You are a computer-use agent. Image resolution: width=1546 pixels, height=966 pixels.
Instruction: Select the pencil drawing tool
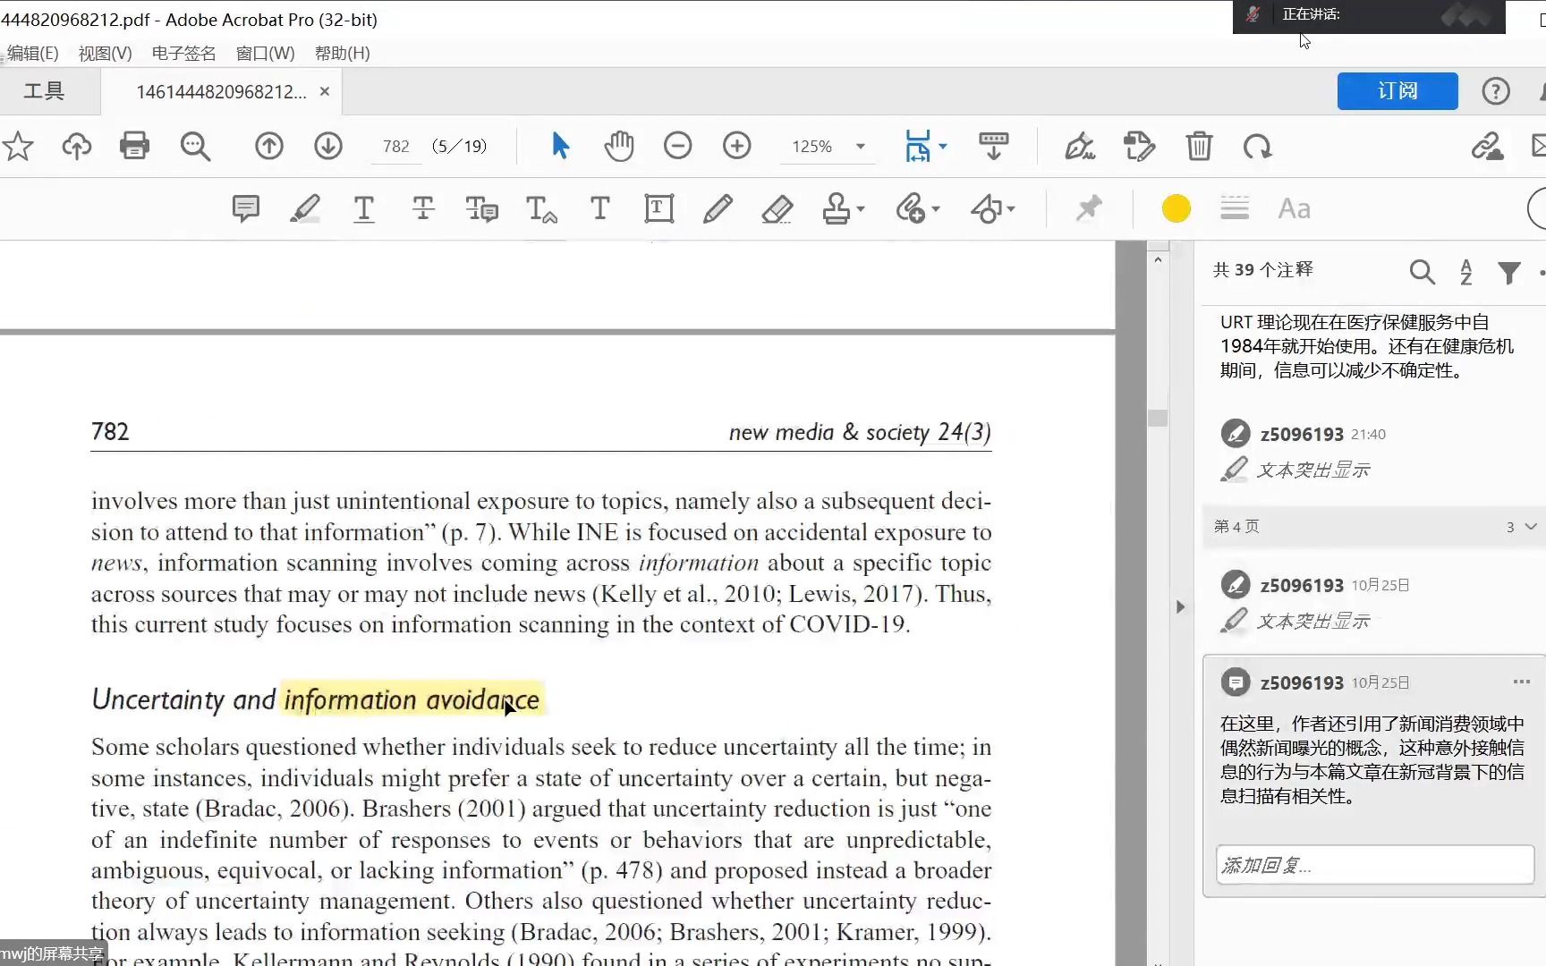(718, 208)
